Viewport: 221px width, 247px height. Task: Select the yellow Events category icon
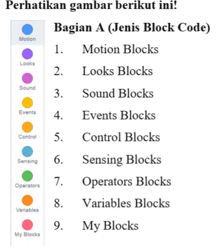(27, 102)
